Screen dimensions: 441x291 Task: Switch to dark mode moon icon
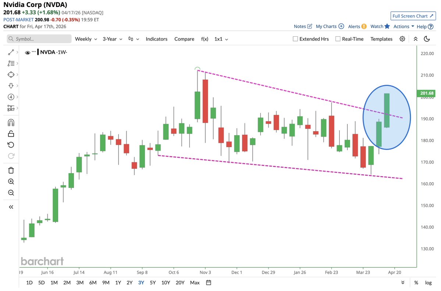pyautogui.click(x=427, y=39)
